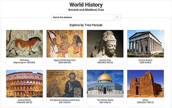Click the World History title
The height and width of the screenshot is (108, 172).
tap(86, 5)
